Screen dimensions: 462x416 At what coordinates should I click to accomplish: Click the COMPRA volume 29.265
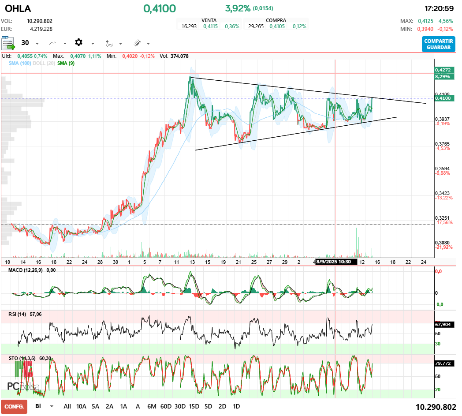coord(256,26)
